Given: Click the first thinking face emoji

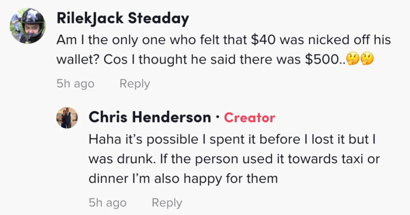Looking at the screenshot, I should coord(352,60).
